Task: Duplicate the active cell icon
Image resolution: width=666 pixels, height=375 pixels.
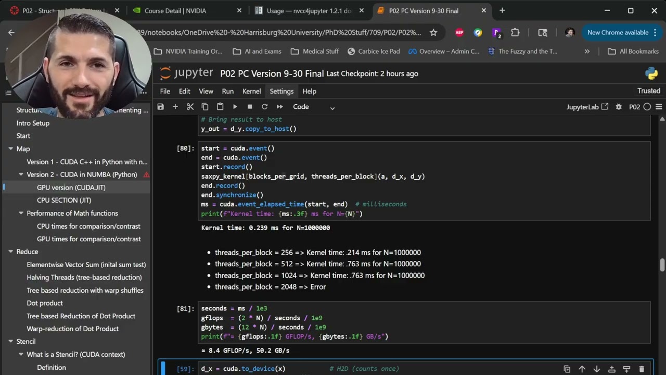Action: click(x=567, y=369)
